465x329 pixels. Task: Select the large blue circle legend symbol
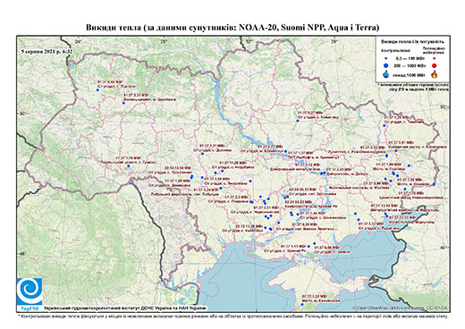386,66
